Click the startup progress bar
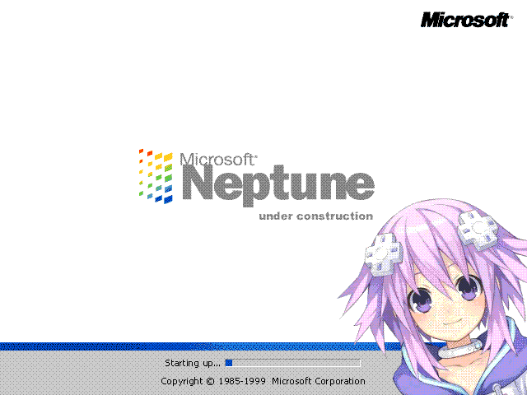This screenshot has height=395, width=527. pos(293,363)
